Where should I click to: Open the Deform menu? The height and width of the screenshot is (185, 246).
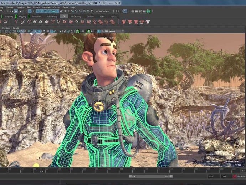36,7
